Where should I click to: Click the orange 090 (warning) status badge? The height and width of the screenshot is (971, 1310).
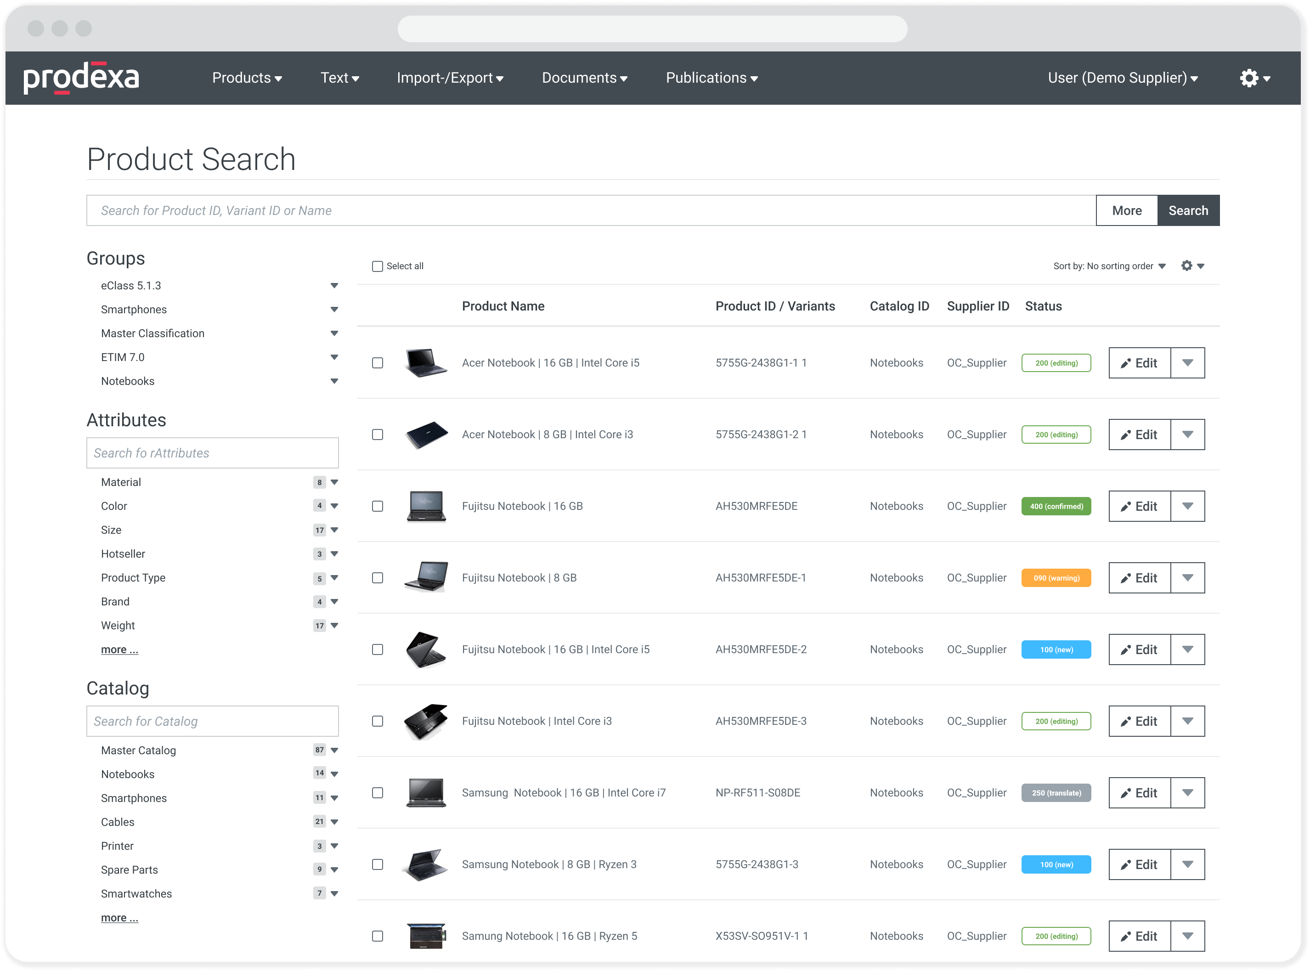click(1056, 578)
